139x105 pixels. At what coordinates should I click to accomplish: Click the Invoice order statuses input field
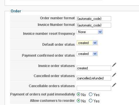[94, 68]
